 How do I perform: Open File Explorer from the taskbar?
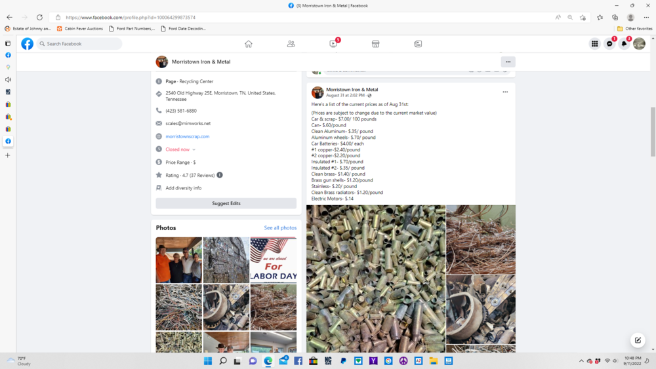pos(434,360)
